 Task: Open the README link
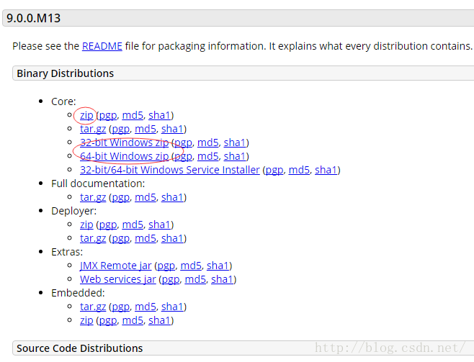coord(102,46)
